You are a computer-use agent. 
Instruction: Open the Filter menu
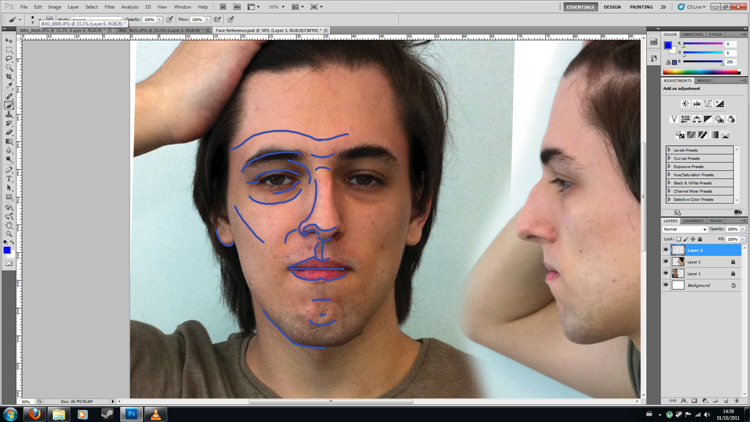109,7
